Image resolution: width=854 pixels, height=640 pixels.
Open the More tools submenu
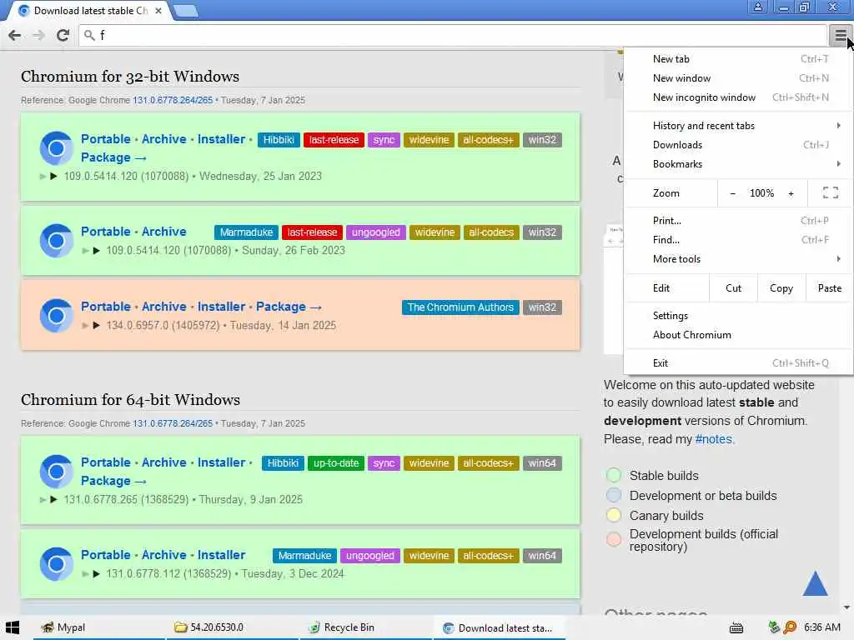[738, 259]
